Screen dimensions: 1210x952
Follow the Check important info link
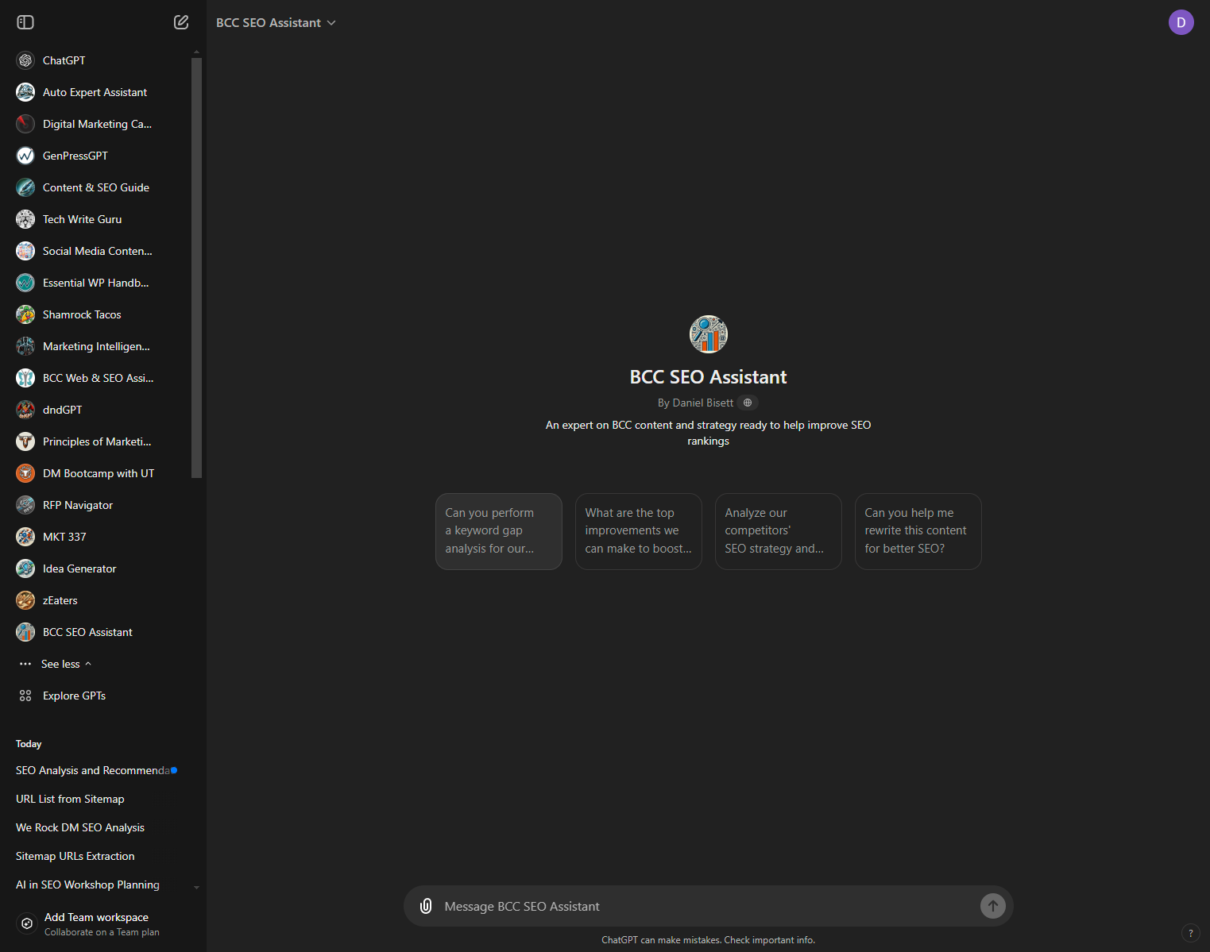click(769, 940)
